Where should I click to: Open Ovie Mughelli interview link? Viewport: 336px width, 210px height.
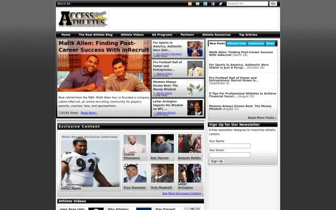tap(161, 188)
